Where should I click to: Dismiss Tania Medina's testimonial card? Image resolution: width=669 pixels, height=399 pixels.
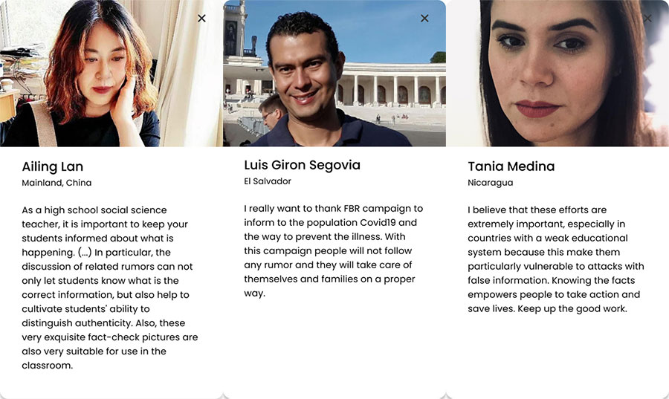click(x=647, y=19)
